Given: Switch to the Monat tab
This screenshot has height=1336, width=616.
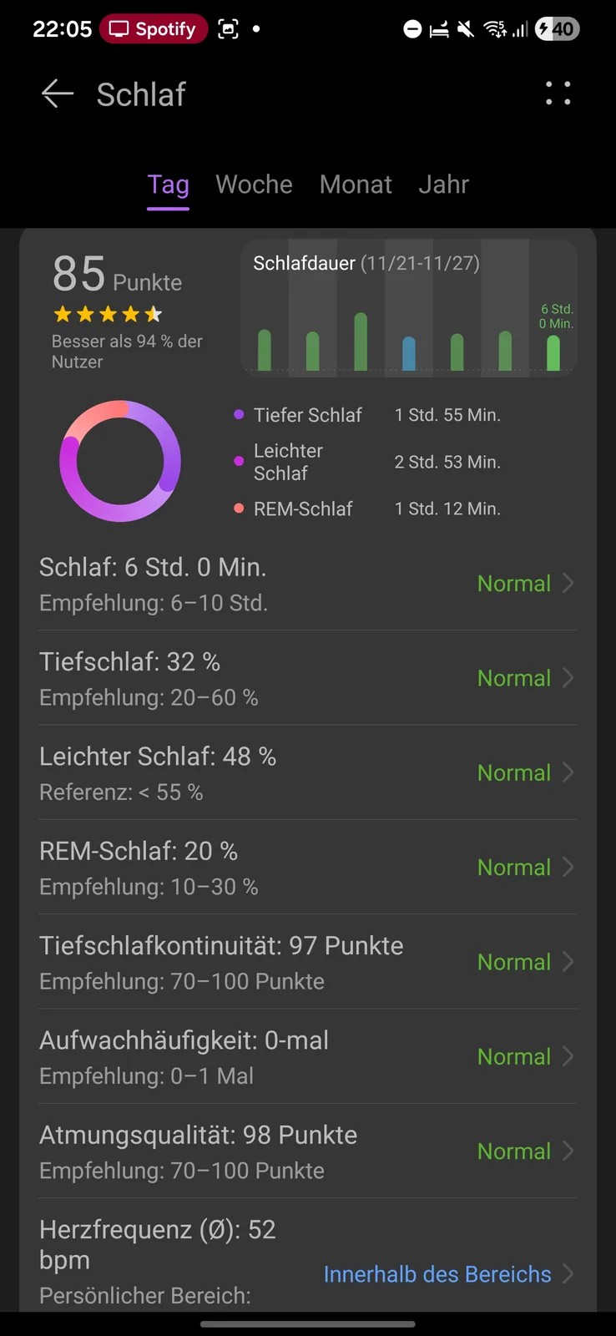Looking at the screenshot, I should pos(356,185).
